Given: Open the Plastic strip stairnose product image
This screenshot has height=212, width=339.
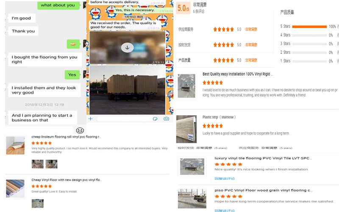Looking at the screenshot, I should 186,129.
